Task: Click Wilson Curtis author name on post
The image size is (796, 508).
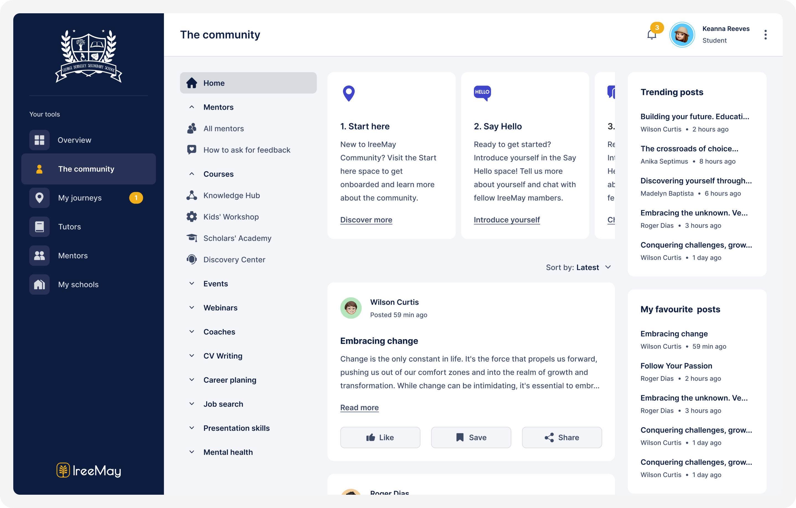Action: click(394, 302)
